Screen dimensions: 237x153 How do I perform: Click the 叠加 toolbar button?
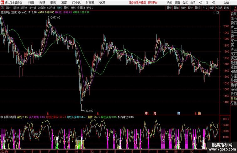(x=176, y=8)
